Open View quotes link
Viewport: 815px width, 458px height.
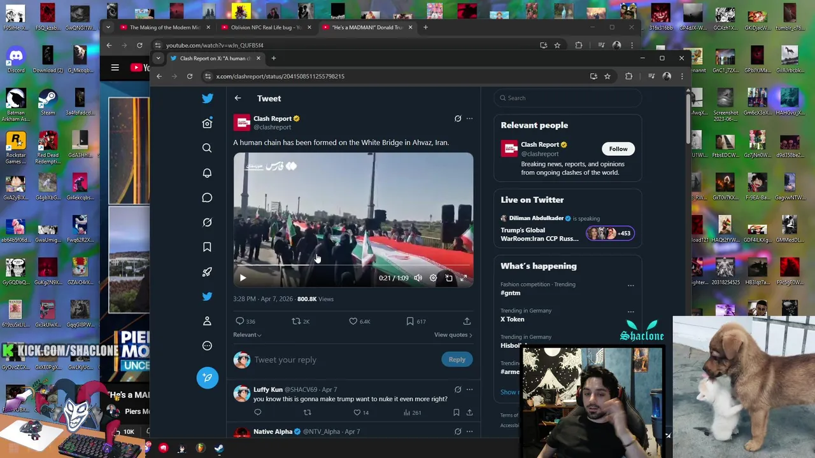coord(453,335)
